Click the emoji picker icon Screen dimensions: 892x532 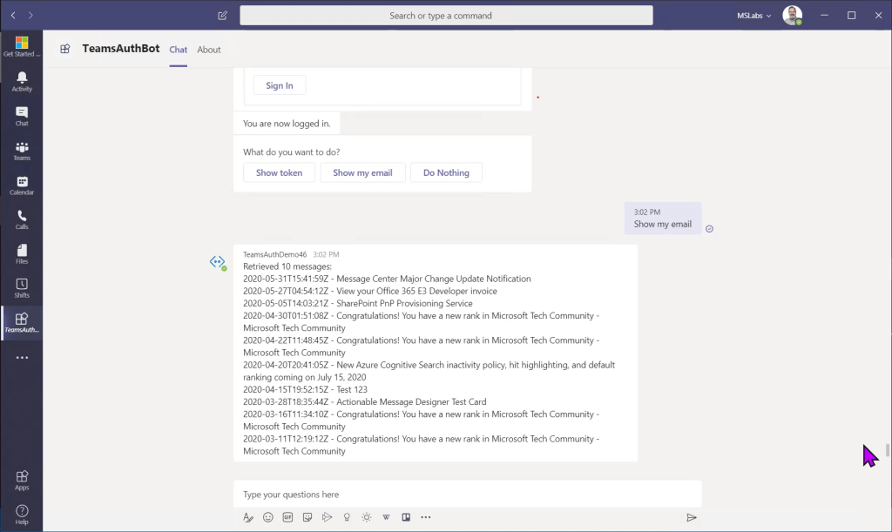coord(268,517)
